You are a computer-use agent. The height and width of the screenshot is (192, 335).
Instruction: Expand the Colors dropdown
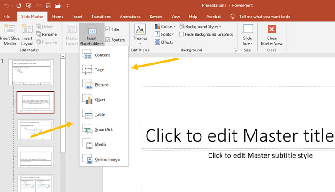[165, 27]
